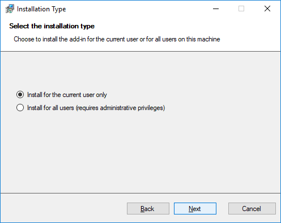The height and width of the screenshot is (223, 281).
Task: Proceed with the Next button
Action: click(195, 209)
